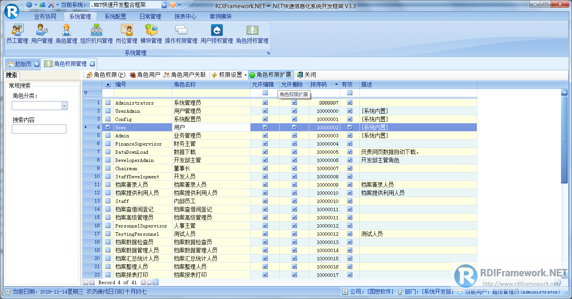Switch to 业务协同 ribbon tab
Image resolution: width=572 pixels, height=299 pixels.
click(x=45, y=16)
